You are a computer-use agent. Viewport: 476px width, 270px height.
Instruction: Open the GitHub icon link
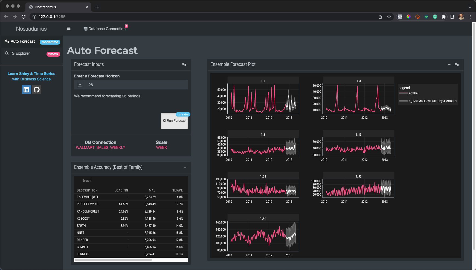pyautogui.click(x=37, y=89)
